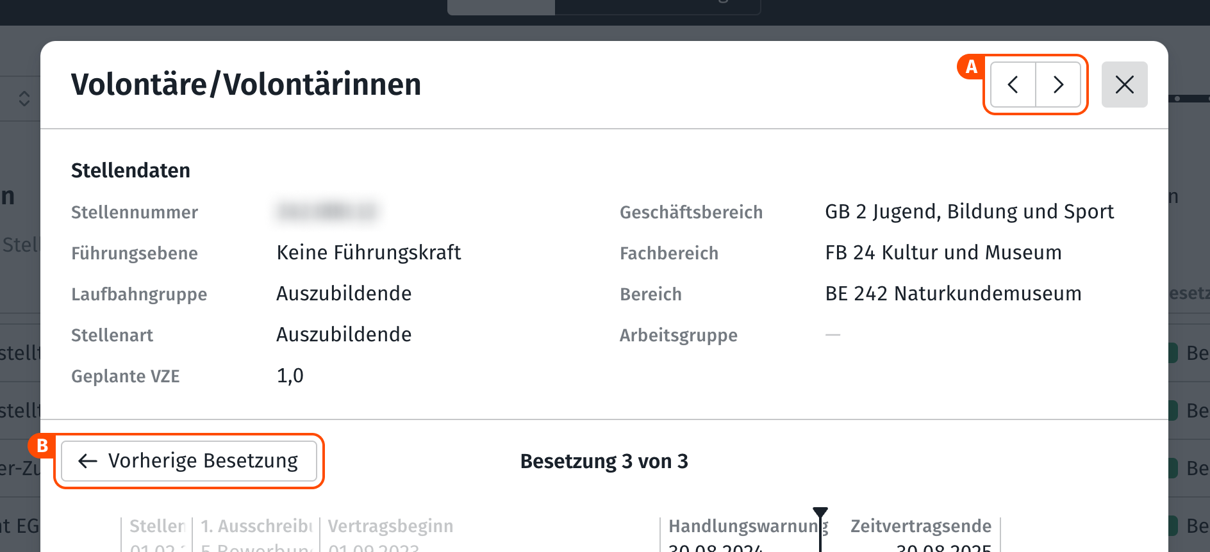Click FB 24 Kultur und Museum
1210x552 pixels.
943,253
